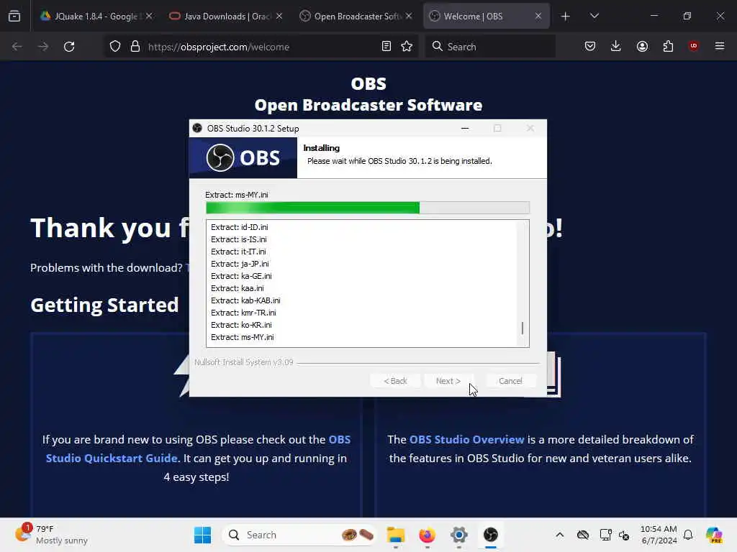
Task: Open the clock showing 10:54 AM
Action: click(659, 535)
